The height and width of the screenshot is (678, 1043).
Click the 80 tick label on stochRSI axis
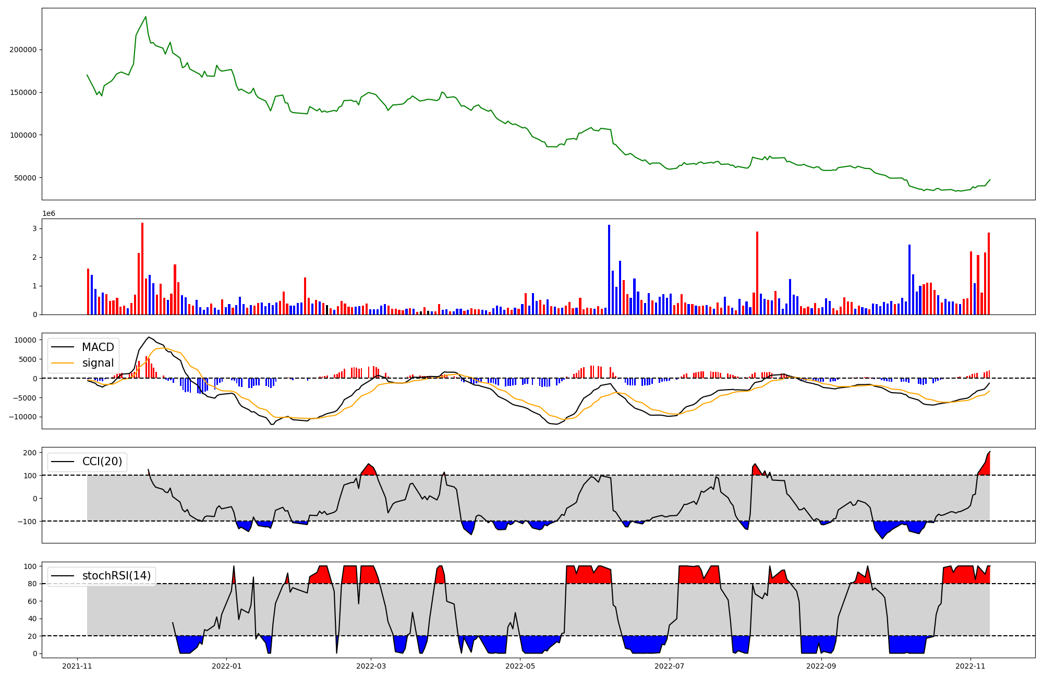[x=32, y=584]
